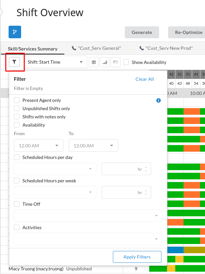Click the filter funnel icon
This screenshot has width=205, height=274.
point(15,62)
